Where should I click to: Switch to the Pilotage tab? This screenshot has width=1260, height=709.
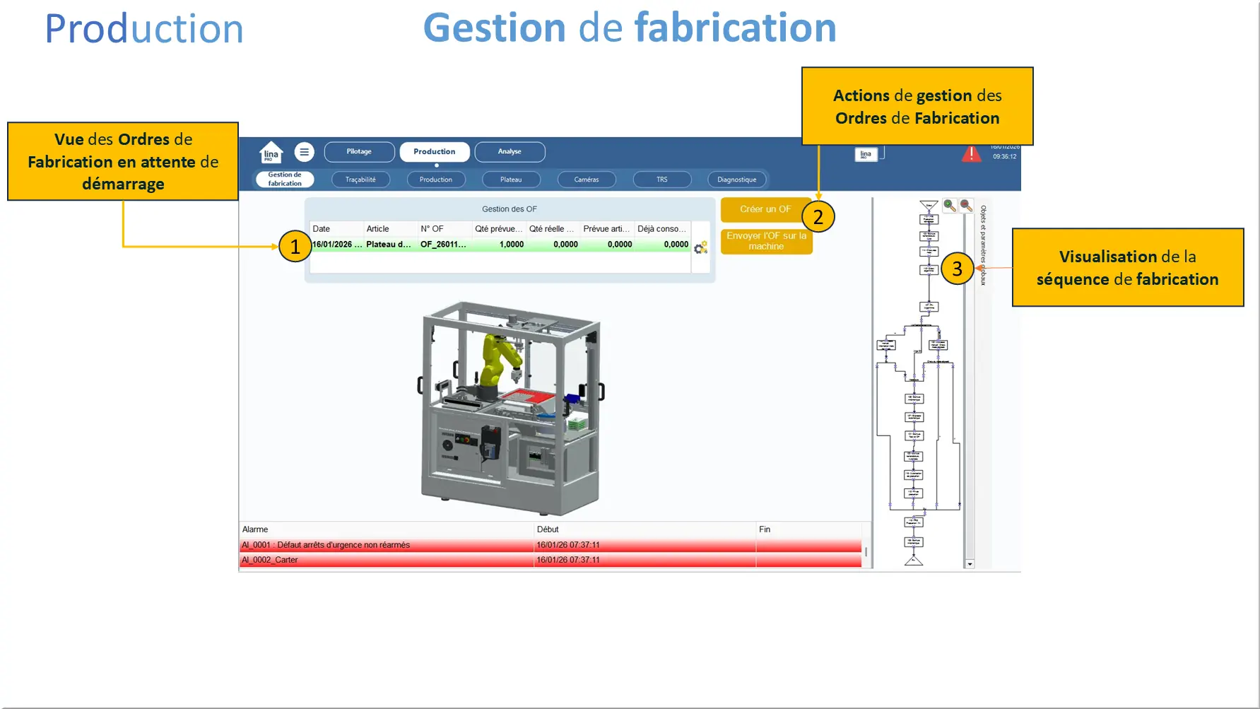tap(359, 151)
